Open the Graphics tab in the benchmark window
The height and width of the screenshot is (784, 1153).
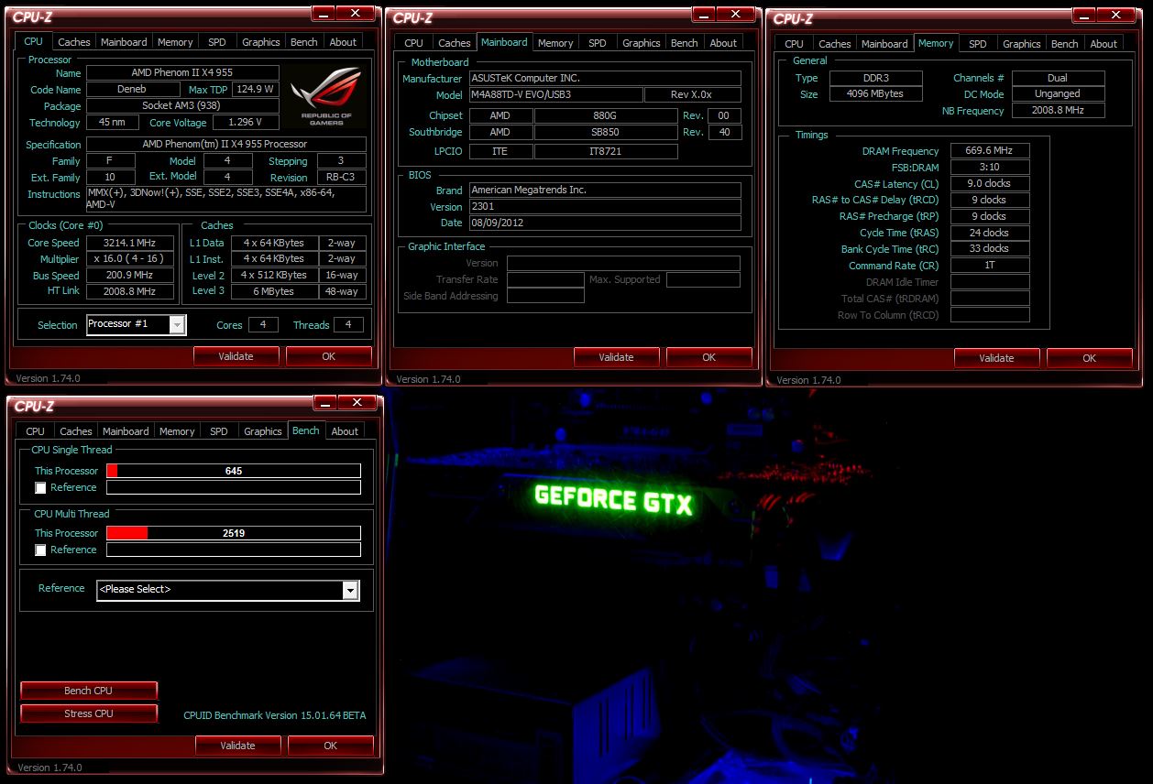point(263,431)
